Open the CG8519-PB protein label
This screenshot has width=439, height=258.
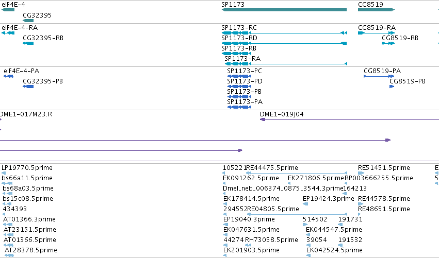[x=408, y=81]
